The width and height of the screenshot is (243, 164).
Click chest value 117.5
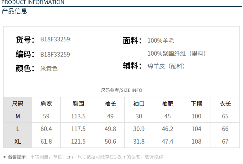pyautogui.click(x=78, y=129)
